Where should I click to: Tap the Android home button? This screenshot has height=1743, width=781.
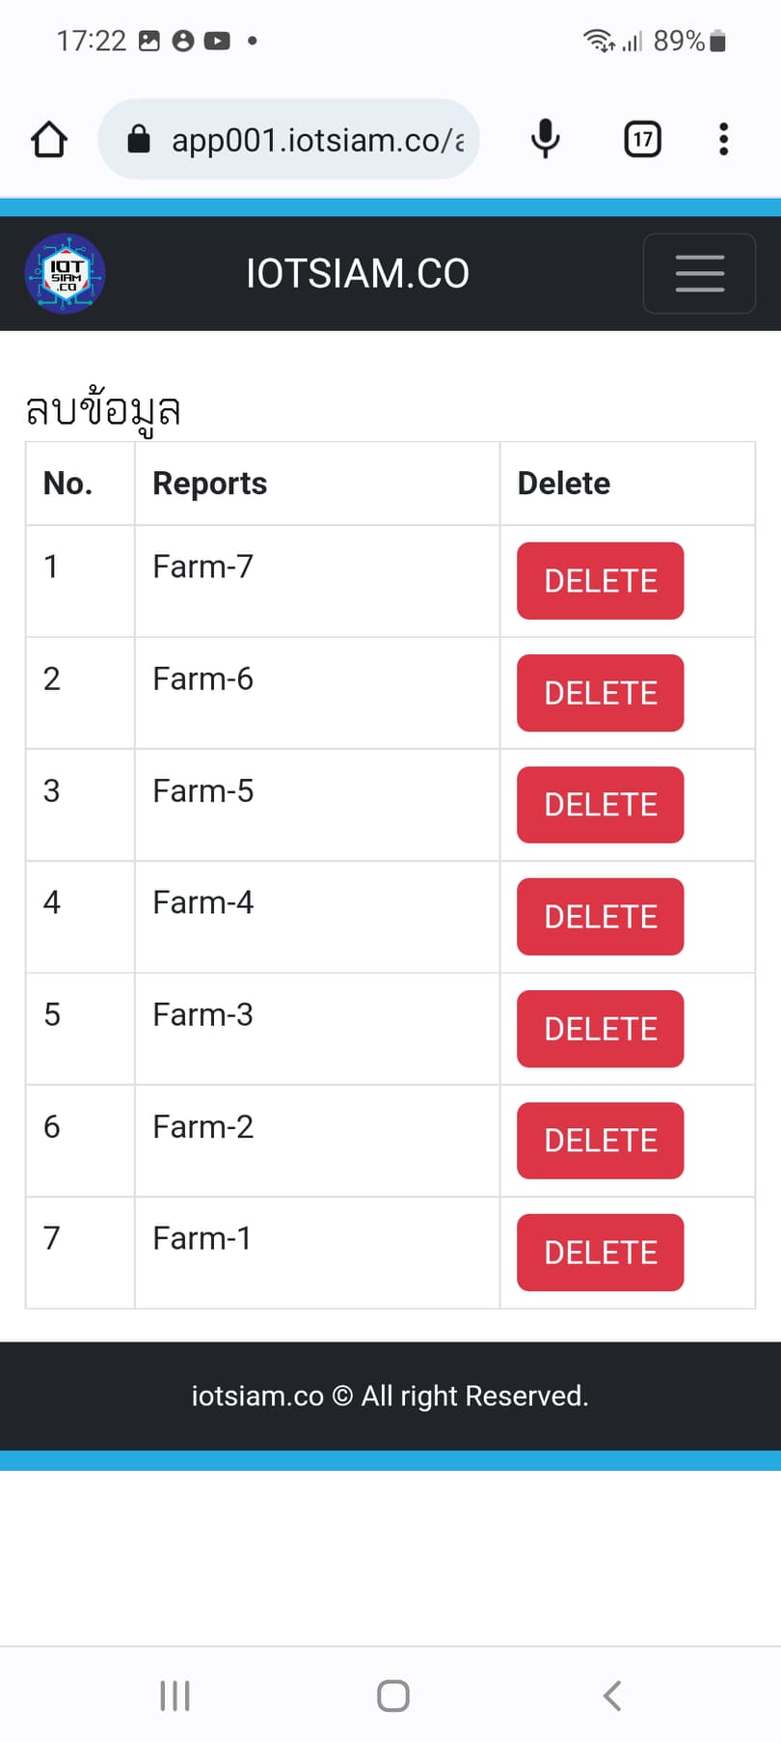click(392, 1696)
